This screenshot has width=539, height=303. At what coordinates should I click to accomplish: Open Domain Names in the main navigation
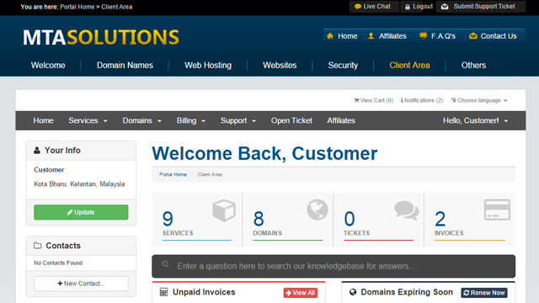click(x=125, y=66)
